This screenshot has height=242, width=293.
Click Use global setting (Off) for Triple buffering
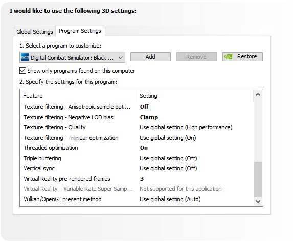pyautogui.click(x=168, y=158)
